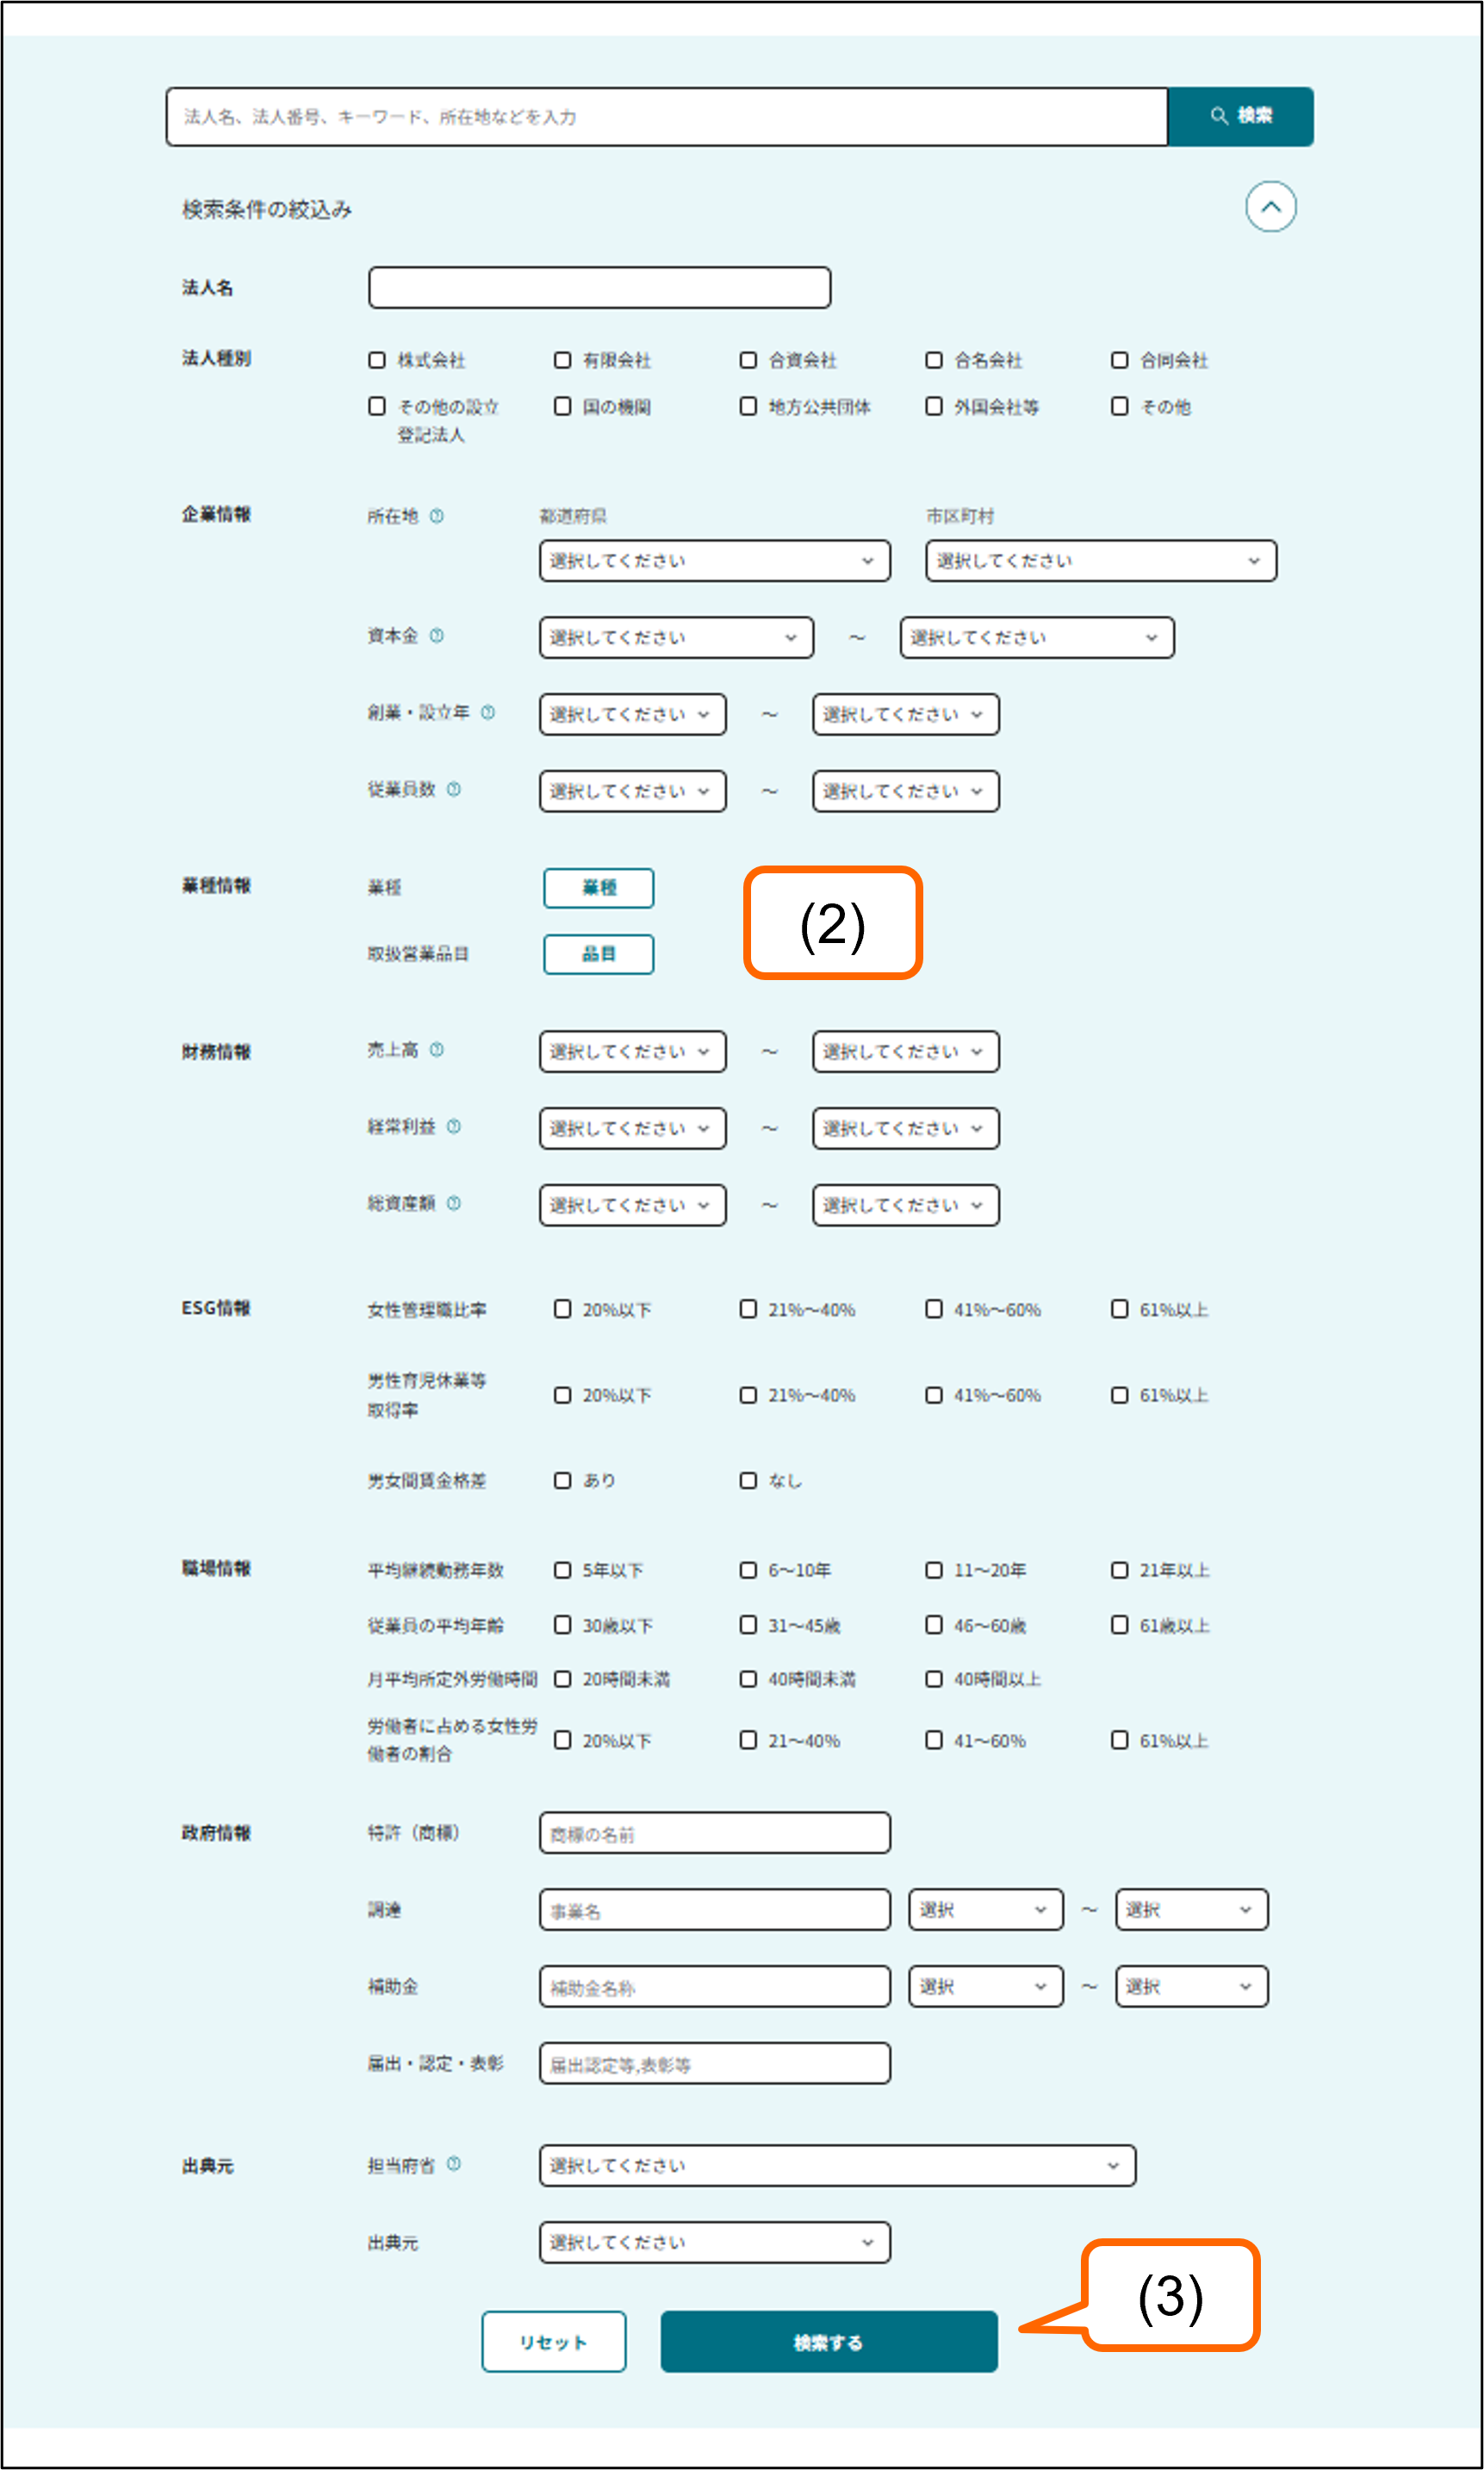Viewport: 1484px width, 2470px height.
Task: Click the help icon beside 経常利益
Action: point(453,1126)
